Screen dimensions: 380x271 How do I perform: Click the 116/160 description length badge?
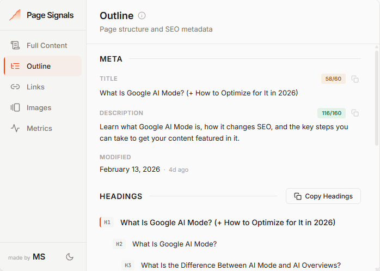pos(332,113)
